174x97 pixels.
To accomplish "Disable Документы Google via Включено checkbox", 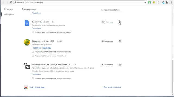I will (x=102, y=22).
